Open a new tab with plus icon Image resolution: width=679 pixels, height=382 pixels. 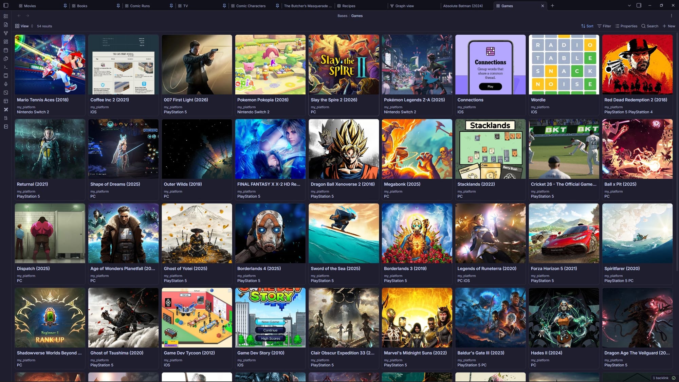tap(552, 6)
